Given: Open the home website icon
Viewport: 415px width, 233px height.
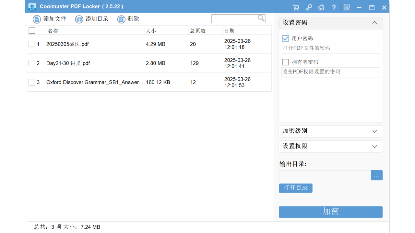Looking at the screenshot, I should pos(321,7).
